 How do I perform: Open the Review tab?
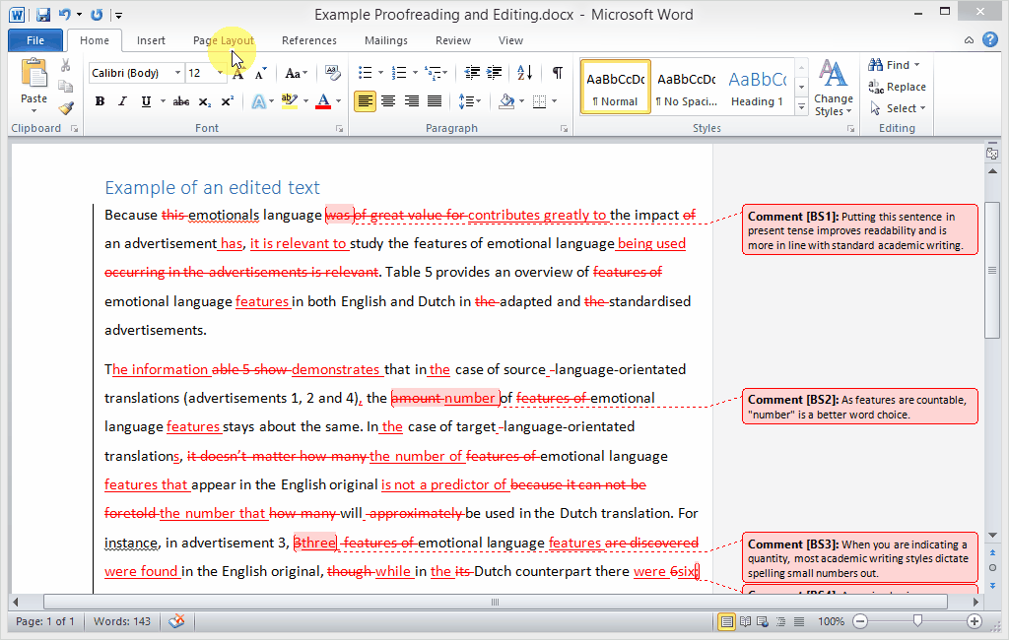click(452, 40)
